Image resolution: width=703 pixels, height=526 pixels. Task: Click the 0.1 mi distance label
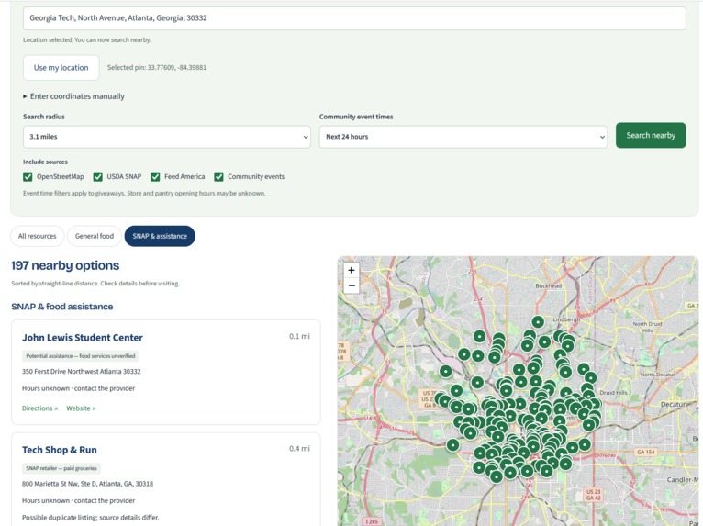pyautogui.click(x=299, y=336)
